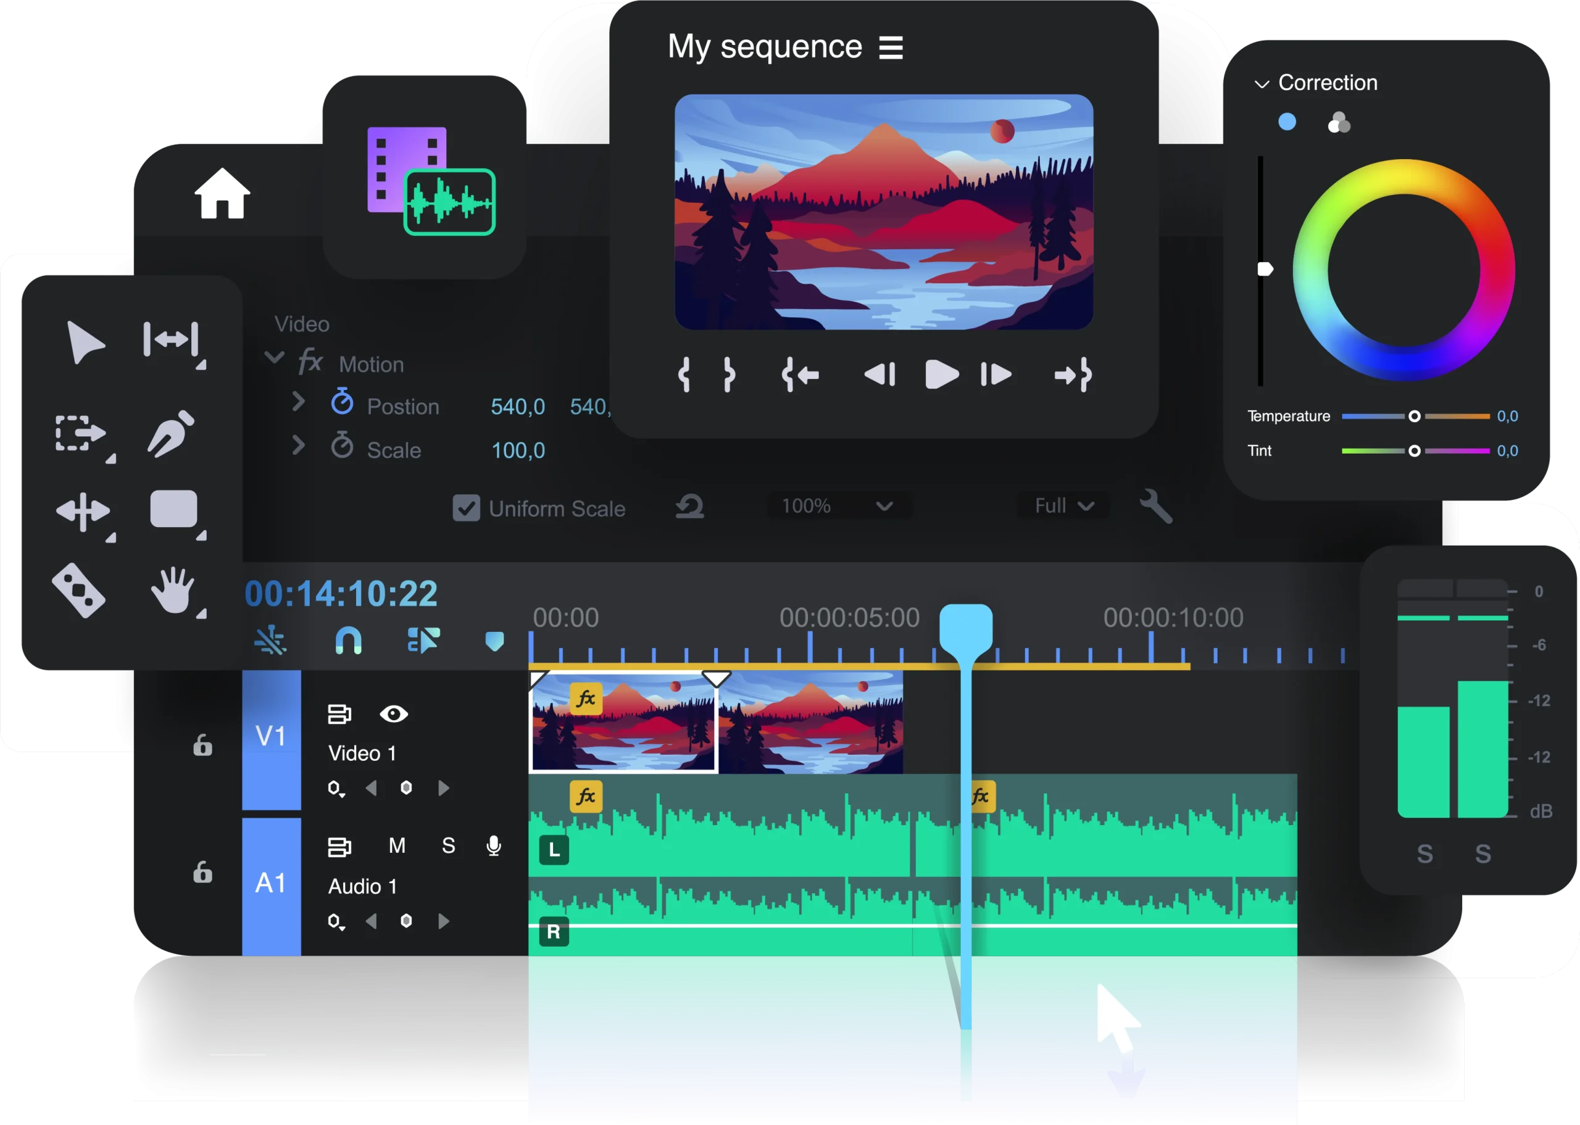Mute the Audio 1 track with M

pyautogui.click(x=397, y=845)
